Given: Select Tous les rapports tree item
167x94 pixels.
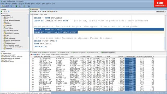Looking at the screenshot, I should (7, 53).
